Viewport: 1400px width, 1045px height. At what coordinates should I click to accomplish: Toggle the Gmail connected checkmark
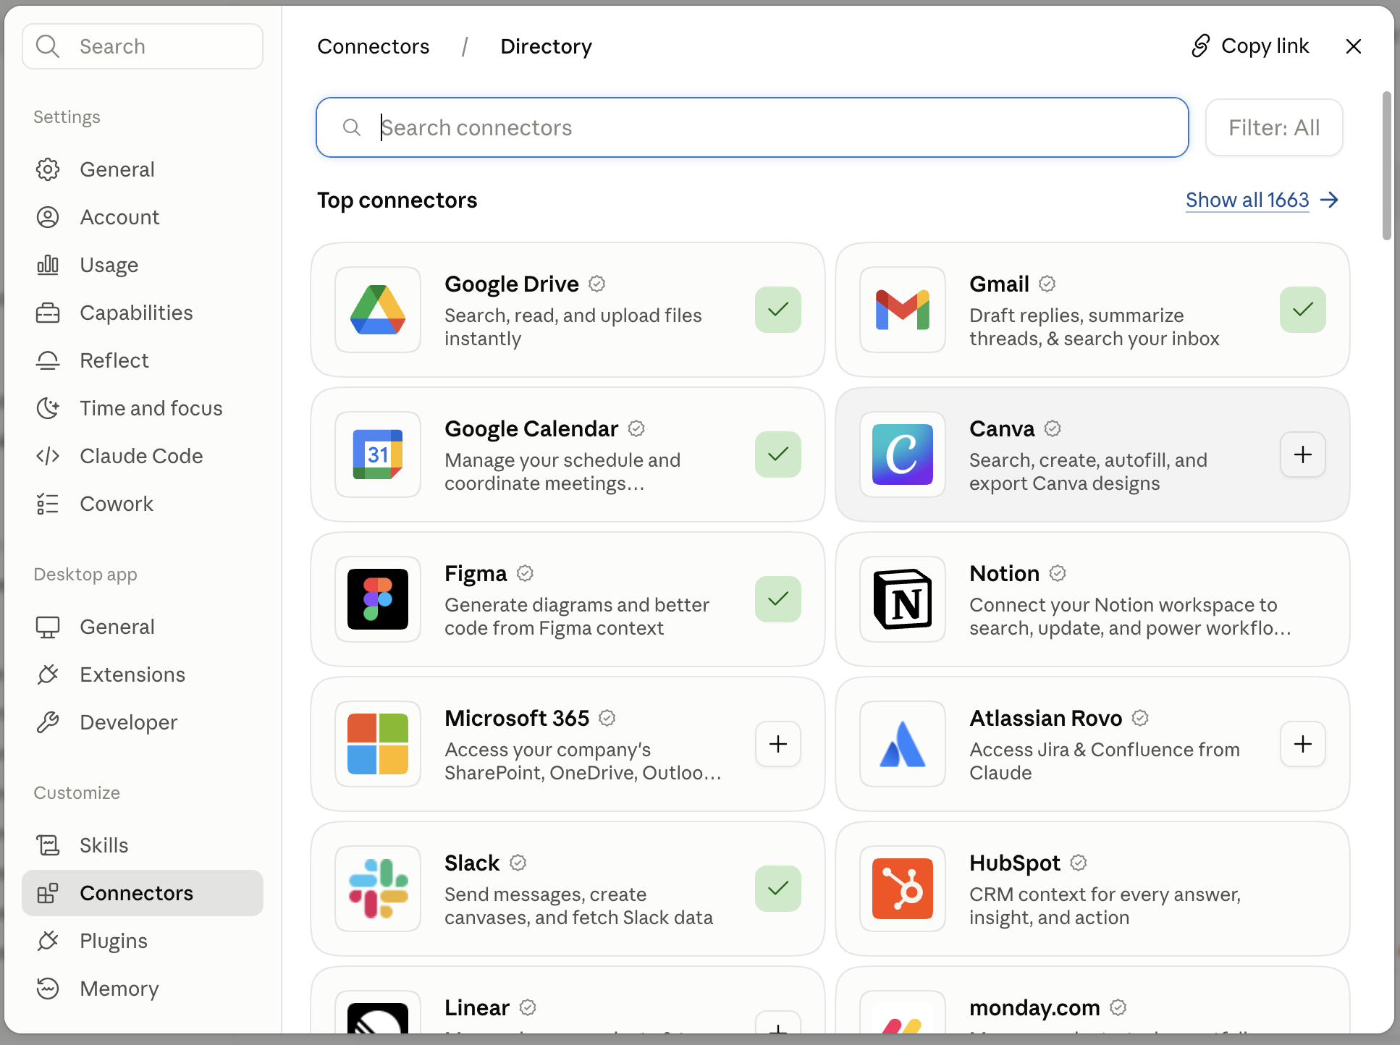point(1303,310)
